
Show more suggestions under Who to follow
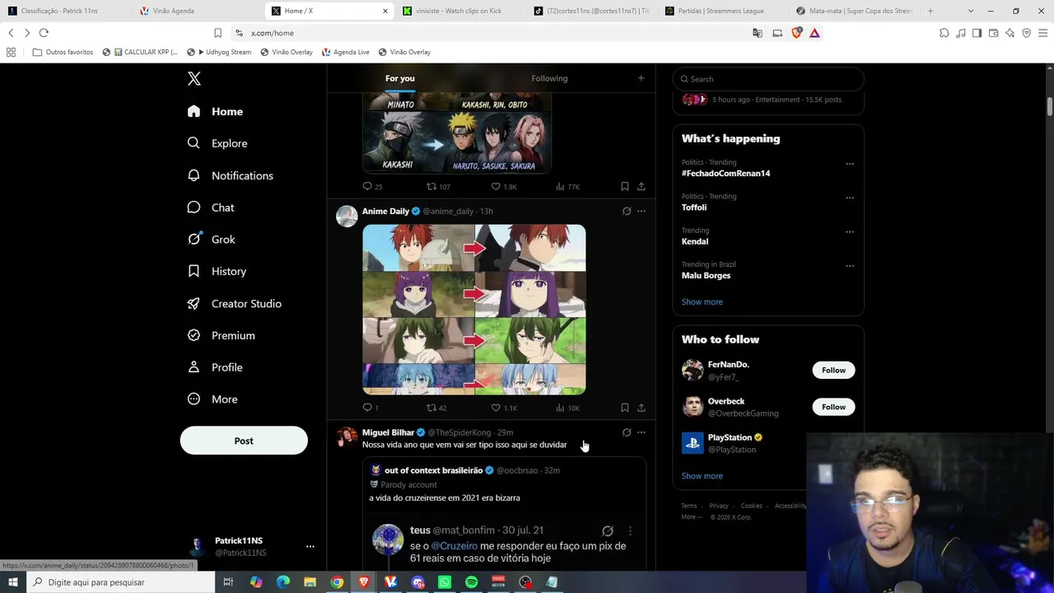pyautogui.click(x=702, y=476)
